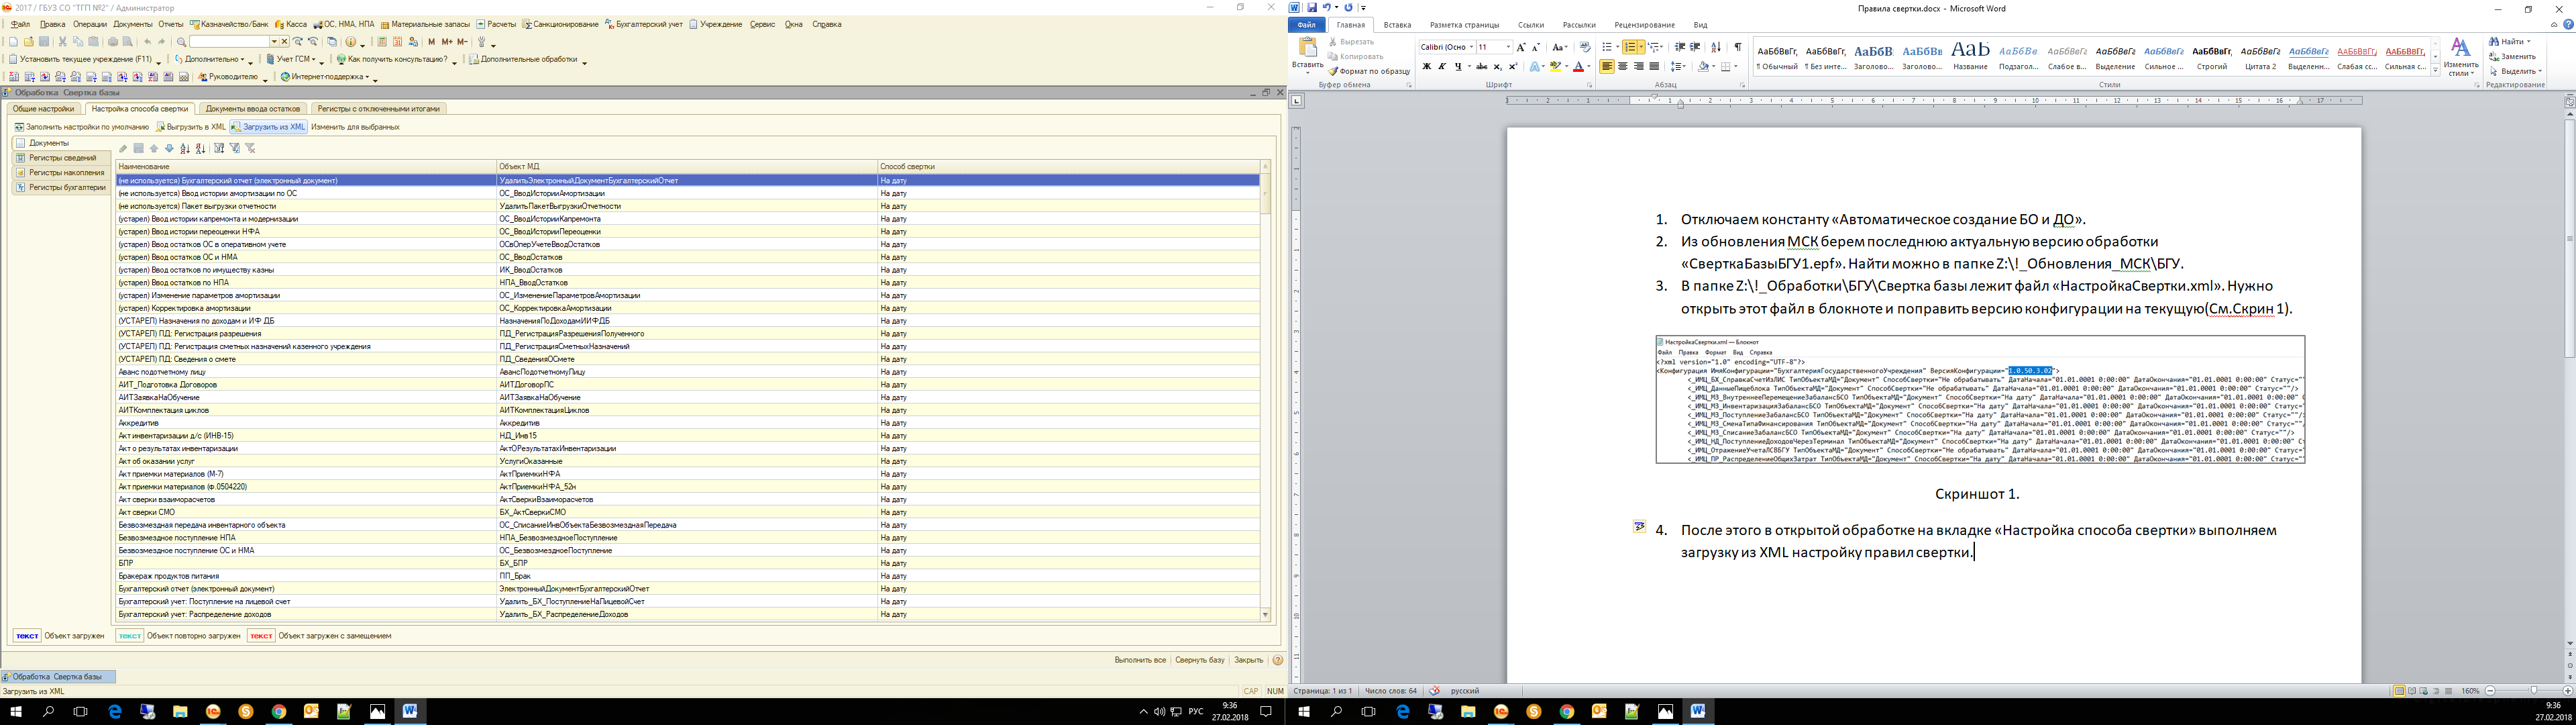Toggle numbered list button in Word
Image resolution: width=2576 pixels, height=725 pixels.
1629,47
